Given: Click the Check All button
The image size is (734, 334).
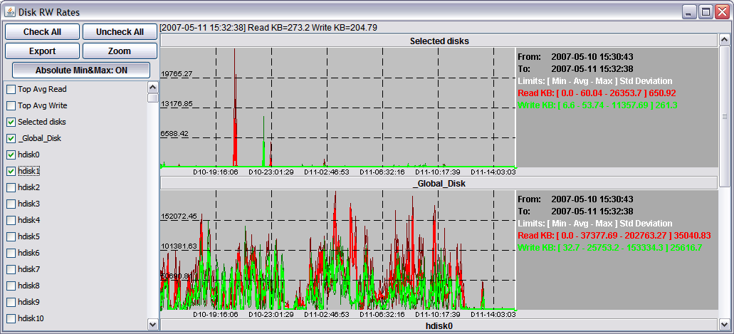Looking at the screenshot, I should [42, 32].
